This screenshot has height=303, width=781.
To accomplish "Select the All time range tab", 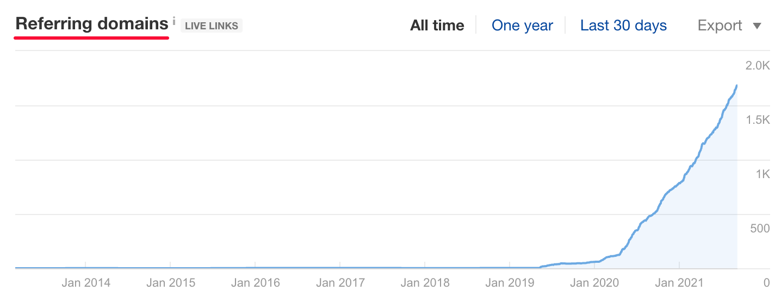I will tap(437, 26).
